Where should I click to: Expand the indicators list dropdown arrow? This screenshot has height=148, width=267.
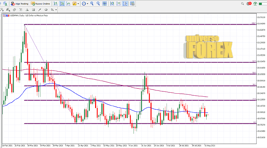pos(78,4)
